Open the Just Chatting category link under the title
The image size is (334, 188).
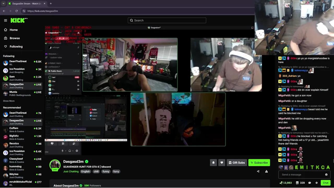[x=71, y=172]
